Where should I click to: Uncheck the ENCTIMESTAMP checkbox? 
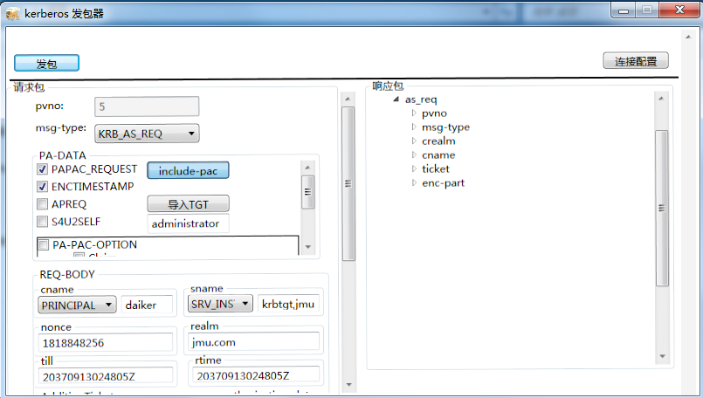click(x=42, y=187)
